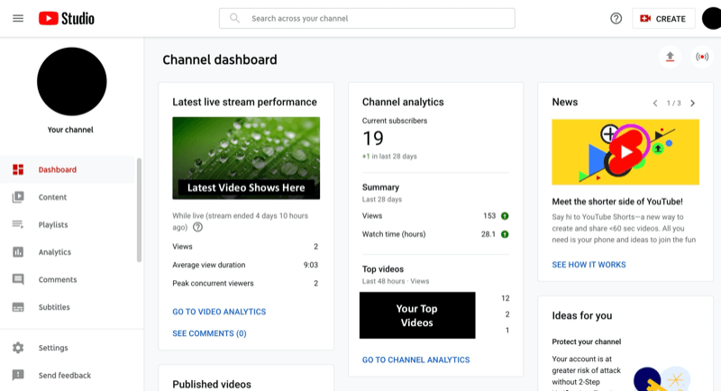Follow the GO TO CHANNEL ANALYTICS link

pos(415,359)
